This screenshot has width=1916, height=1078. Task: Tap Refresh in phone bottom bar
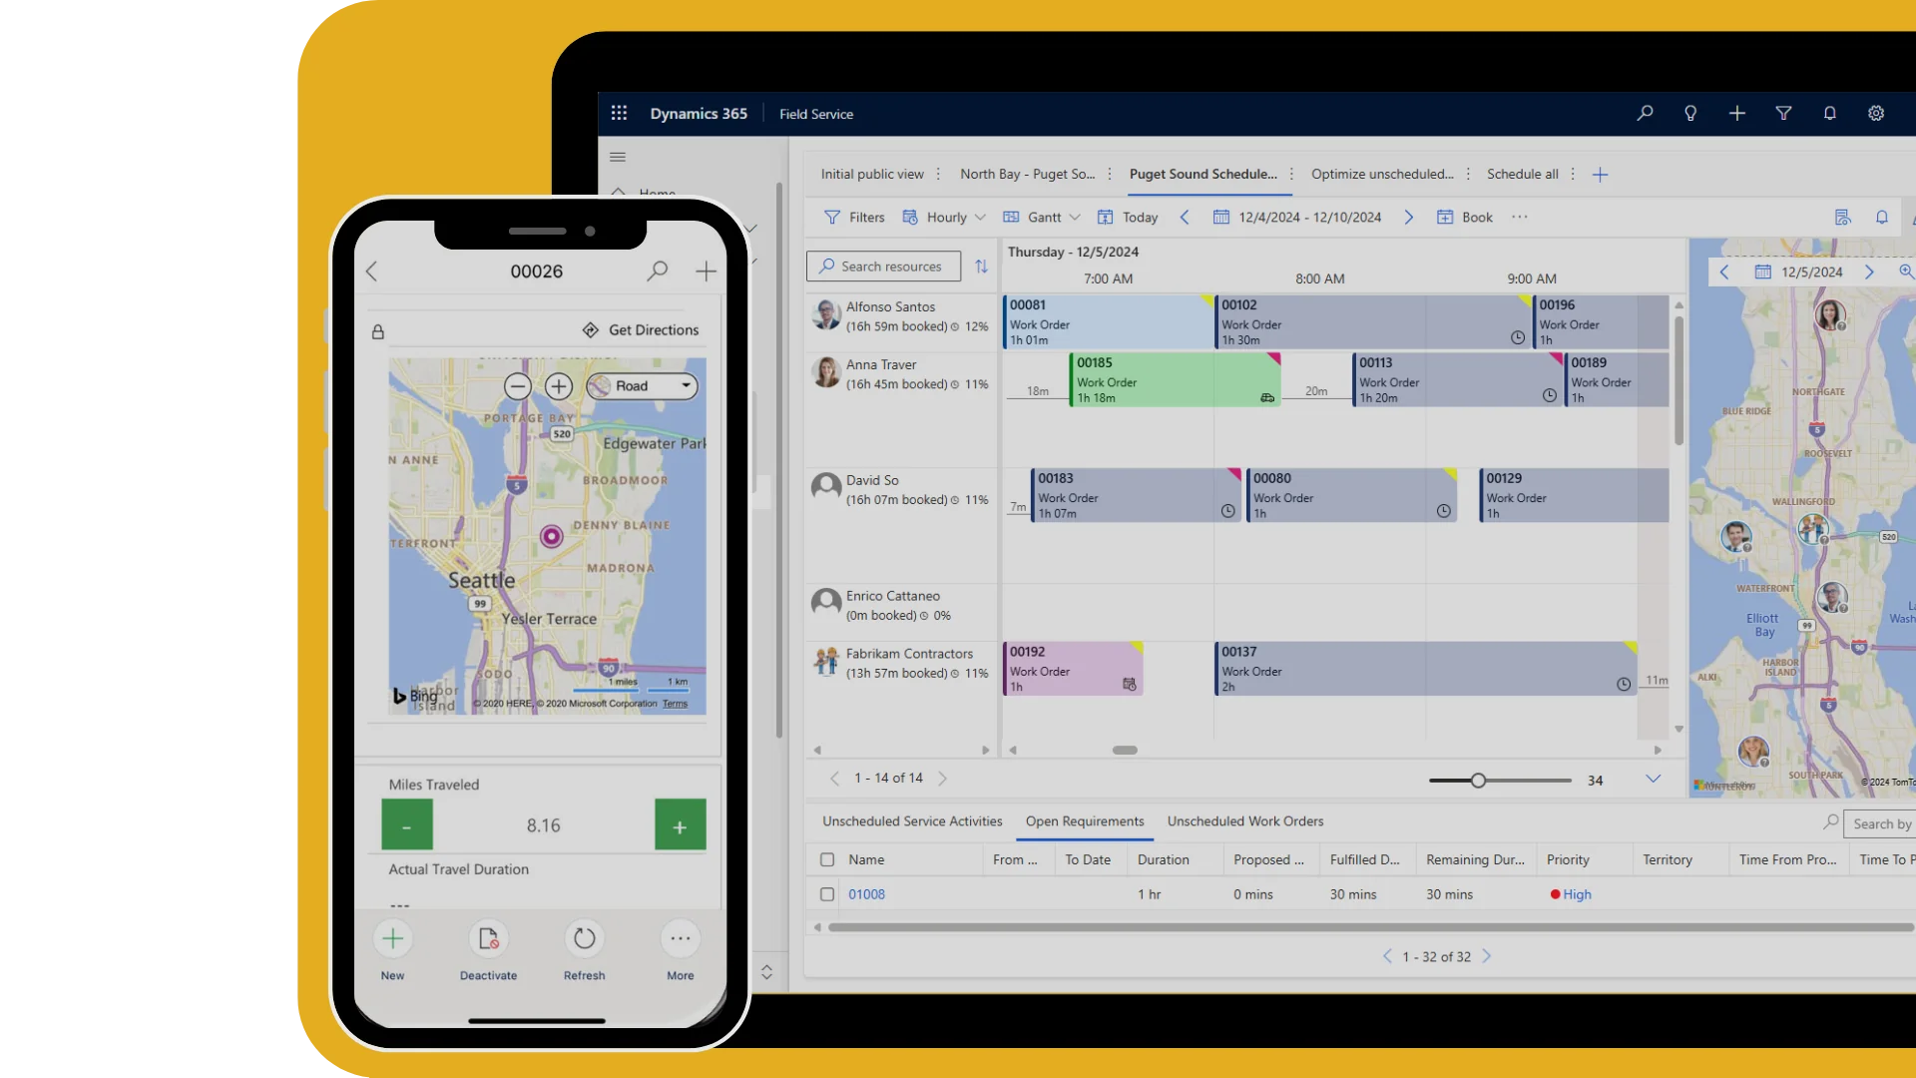click(x=584, y=950)
